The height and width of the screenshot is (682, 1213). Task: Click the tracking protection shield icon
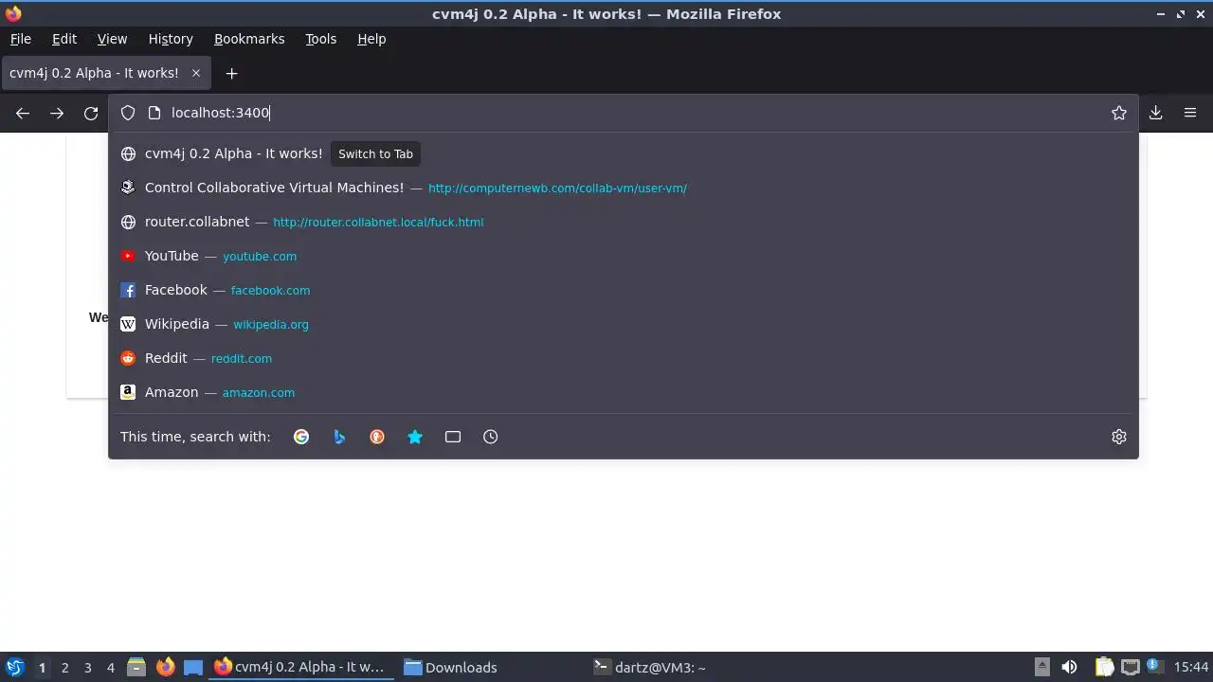[128, 113]
